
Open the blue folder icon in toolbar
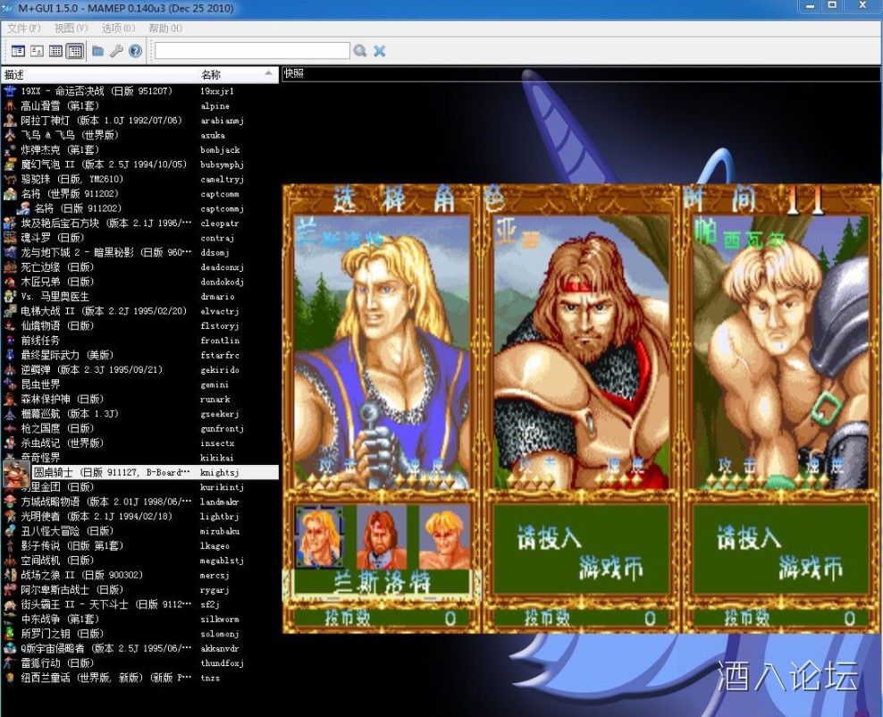click(98, 51)
